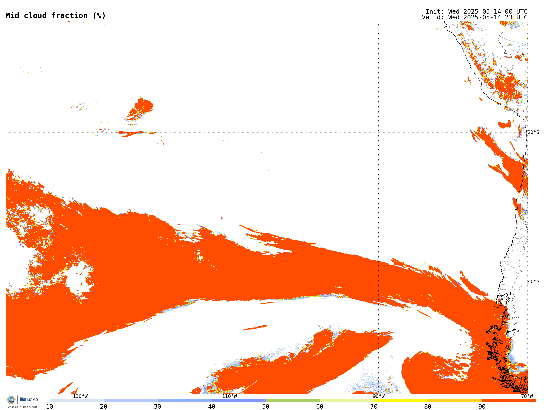Screen dimensions: 544x410
Task: Click the colorbar label 30
Action: click(x=158, y=407)
